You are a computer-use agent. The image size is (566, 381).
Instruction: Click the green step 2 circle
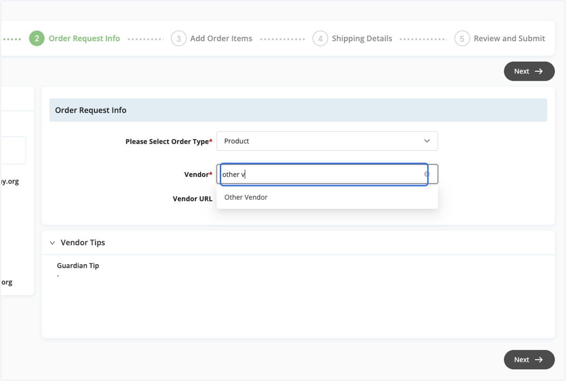pos(37,39)
